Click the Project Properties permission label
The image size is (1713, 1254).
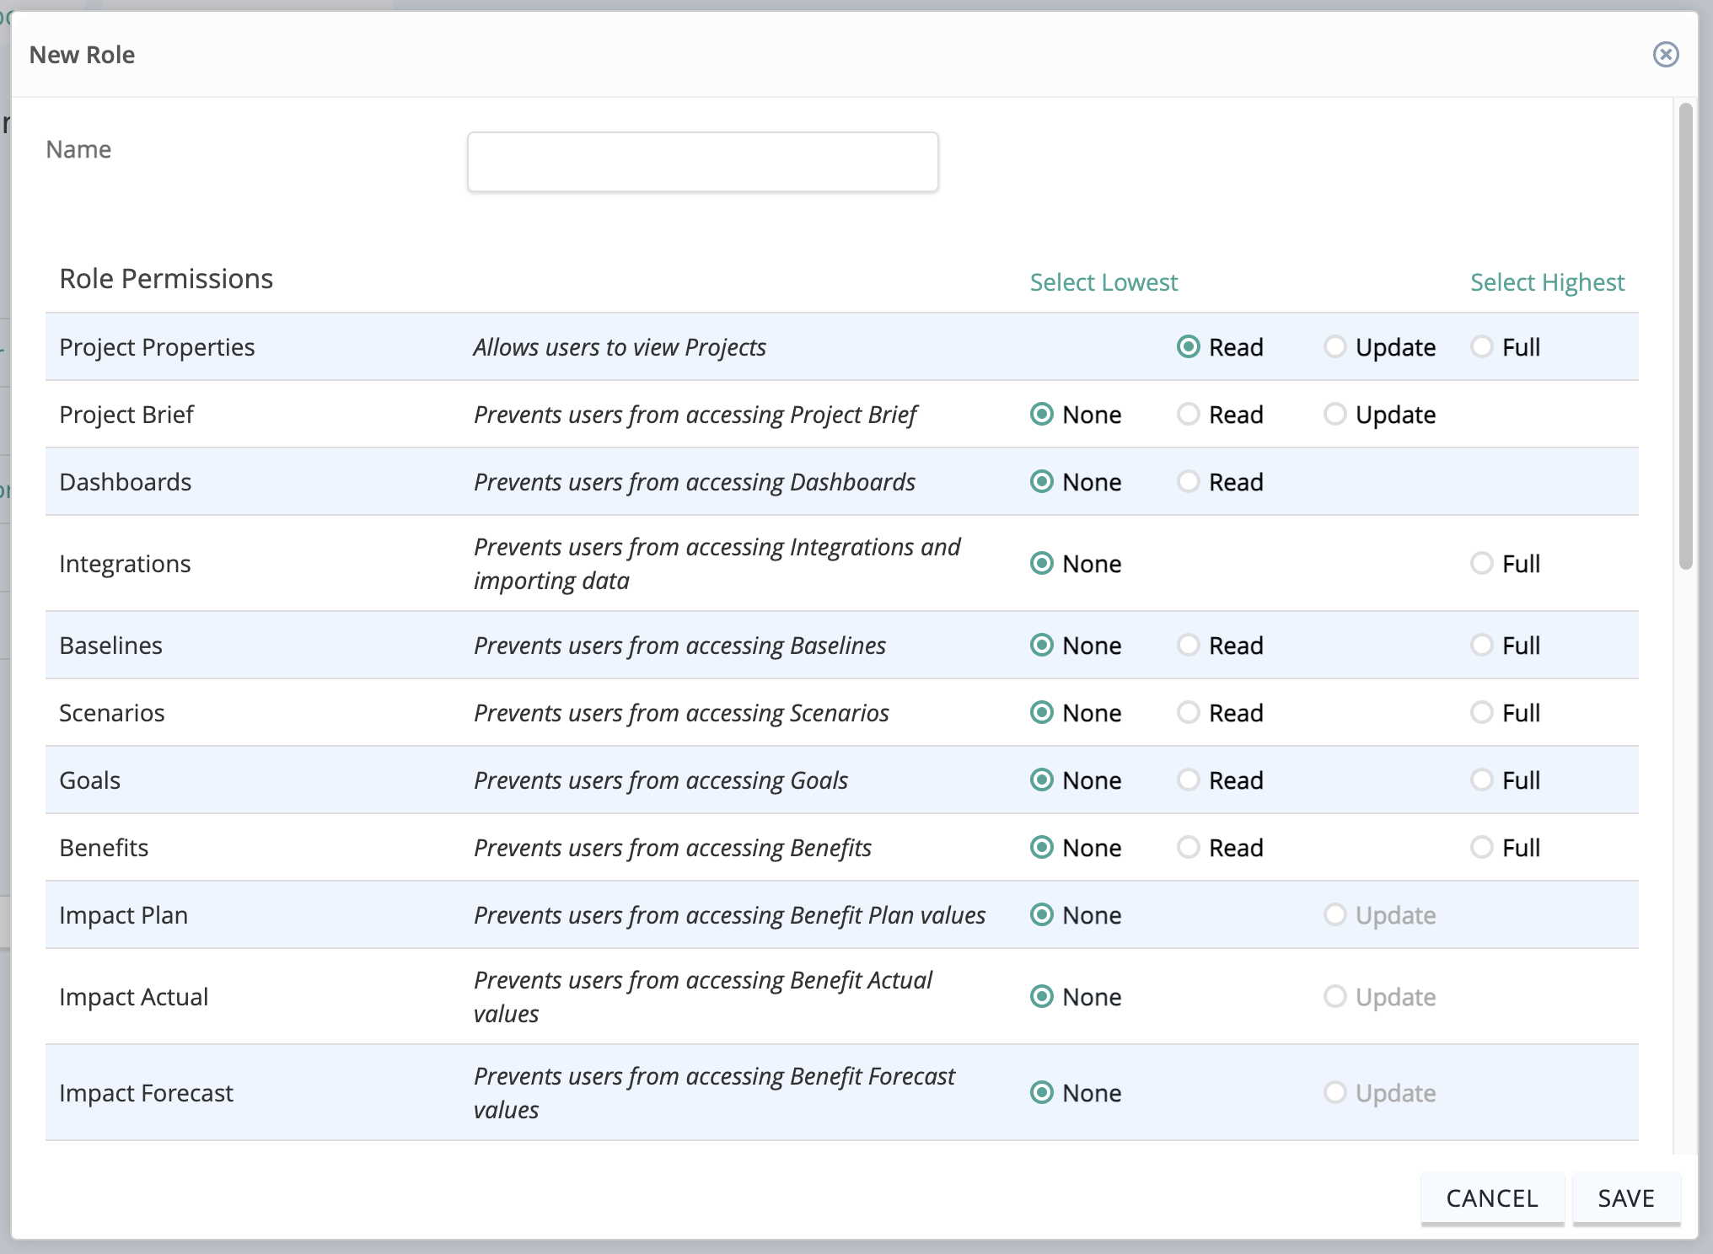tap(157, 347)
